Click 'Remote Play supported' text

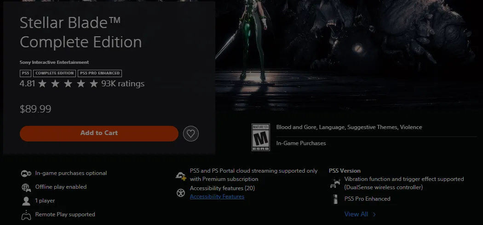point(65,214)
